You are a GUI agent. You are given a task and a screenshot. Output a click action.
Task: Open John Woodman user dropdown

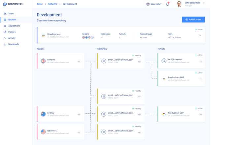(204, 3)
